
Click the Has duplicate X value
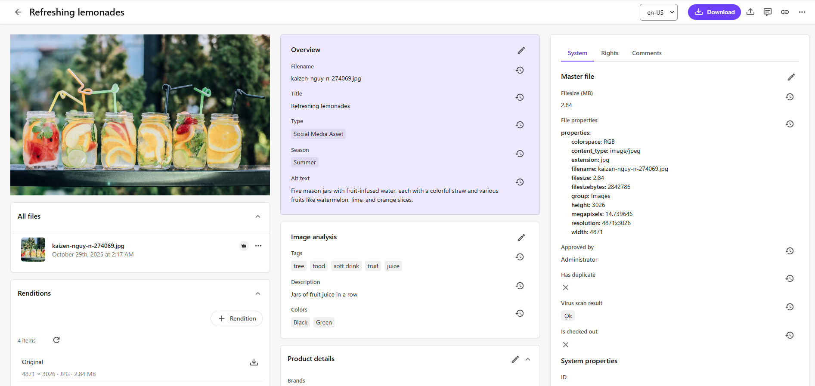click(566, 287)
